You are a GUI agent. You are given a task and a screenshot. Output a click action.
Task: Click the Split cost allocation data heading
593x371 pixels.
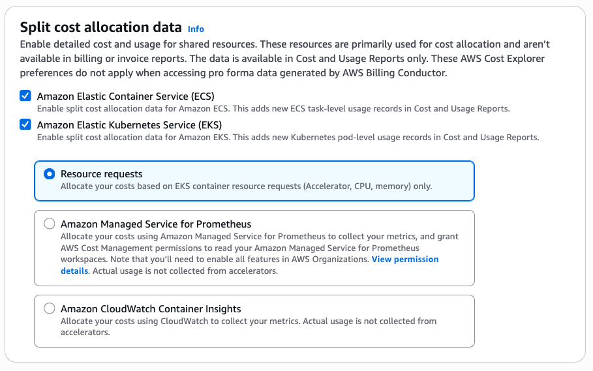point(100,27)
